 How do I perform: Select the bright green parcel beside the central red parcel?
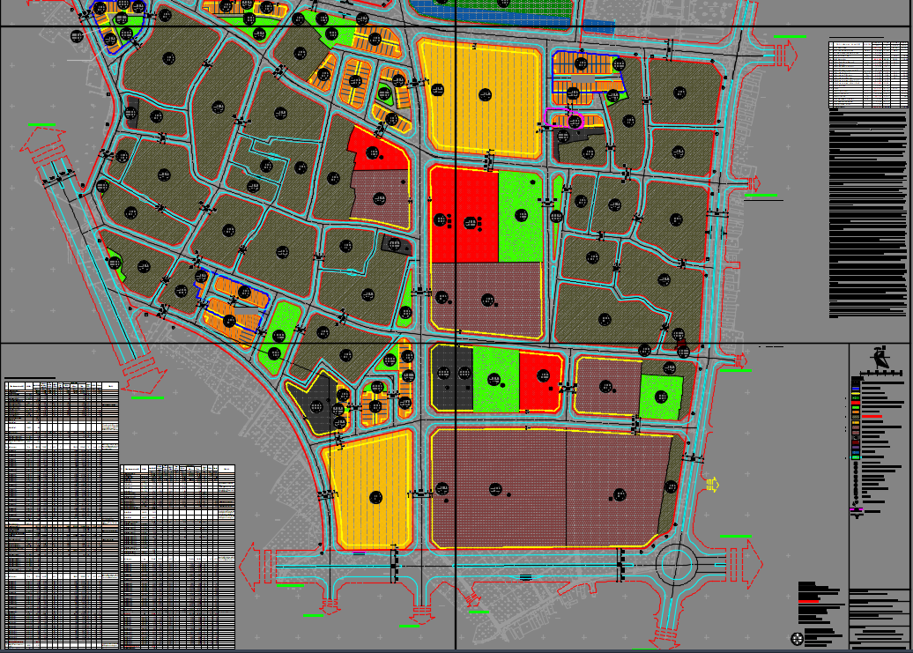click(x=521, y=216)
